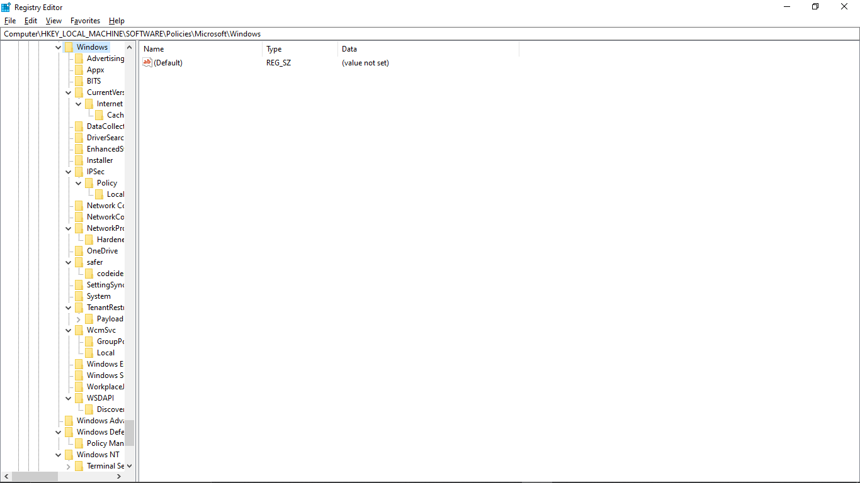Click the "(value not set)" data cell
The height and width of the screenshot is (483, 860).
(365, 63)
